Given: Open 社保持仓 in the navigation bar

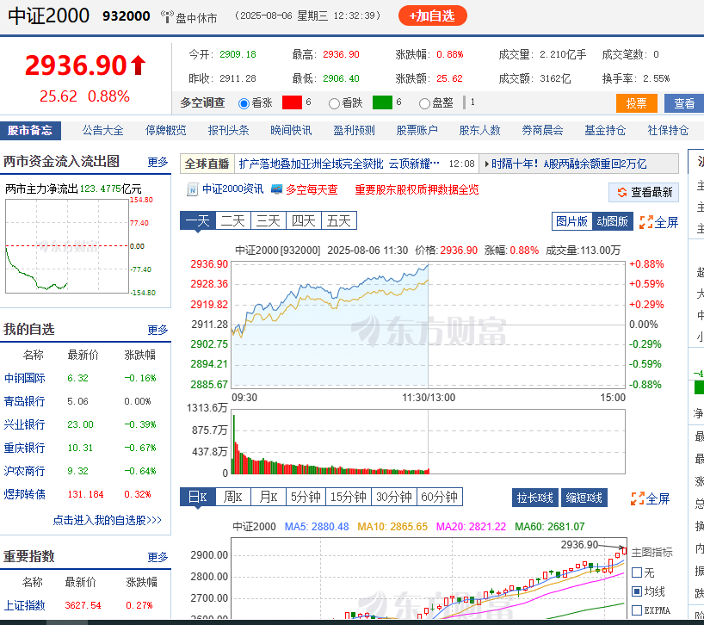Looking at the screenshot, I should [x=668, y=131].
